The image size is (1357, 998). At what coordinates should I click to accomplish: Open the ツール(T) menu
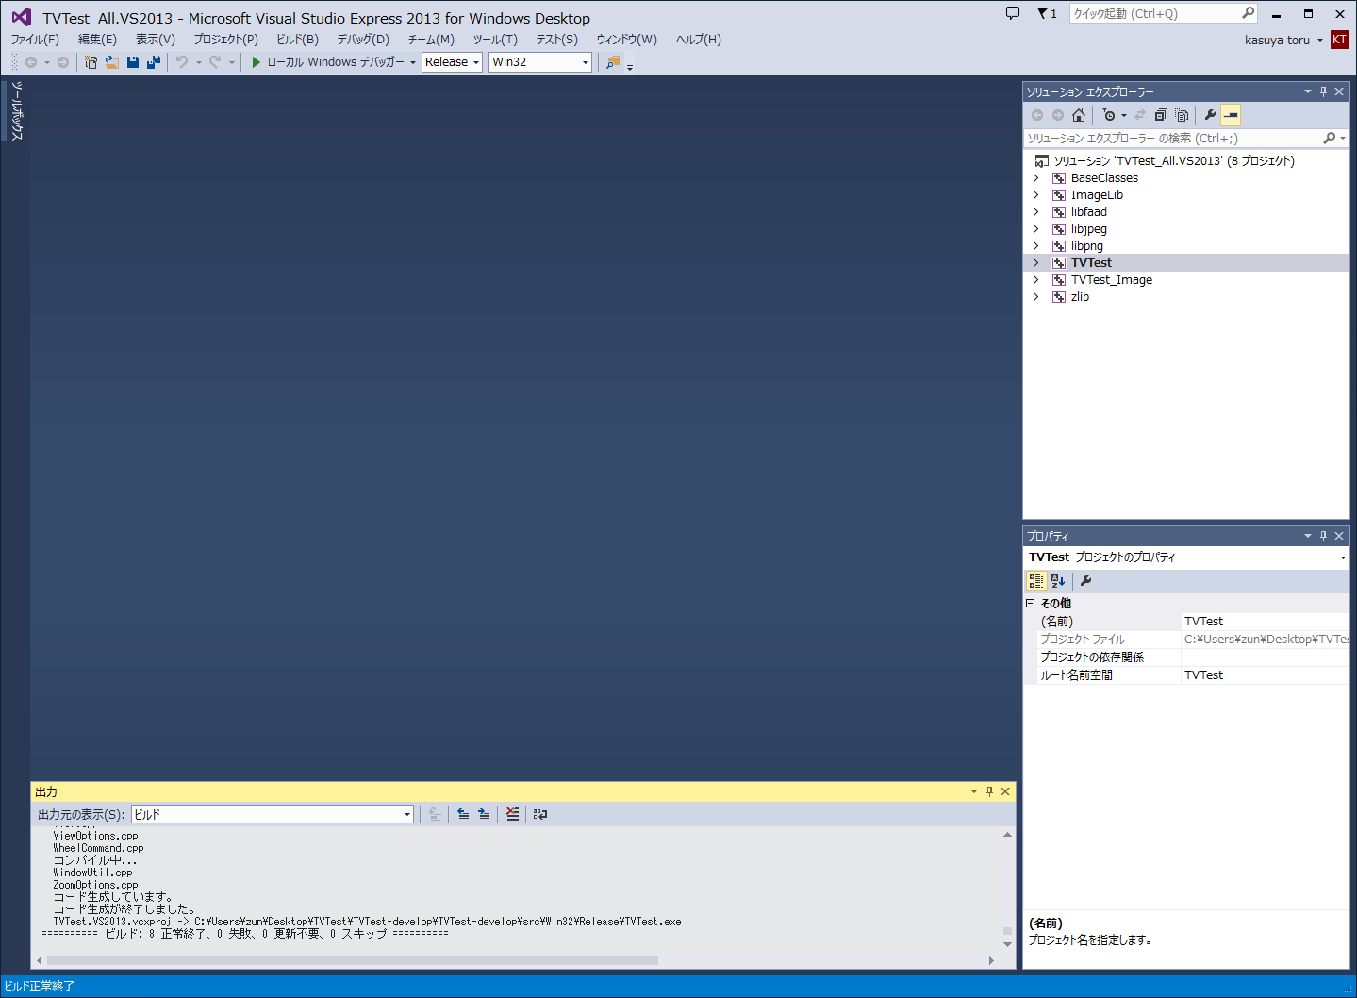click(x=495, y=40)
